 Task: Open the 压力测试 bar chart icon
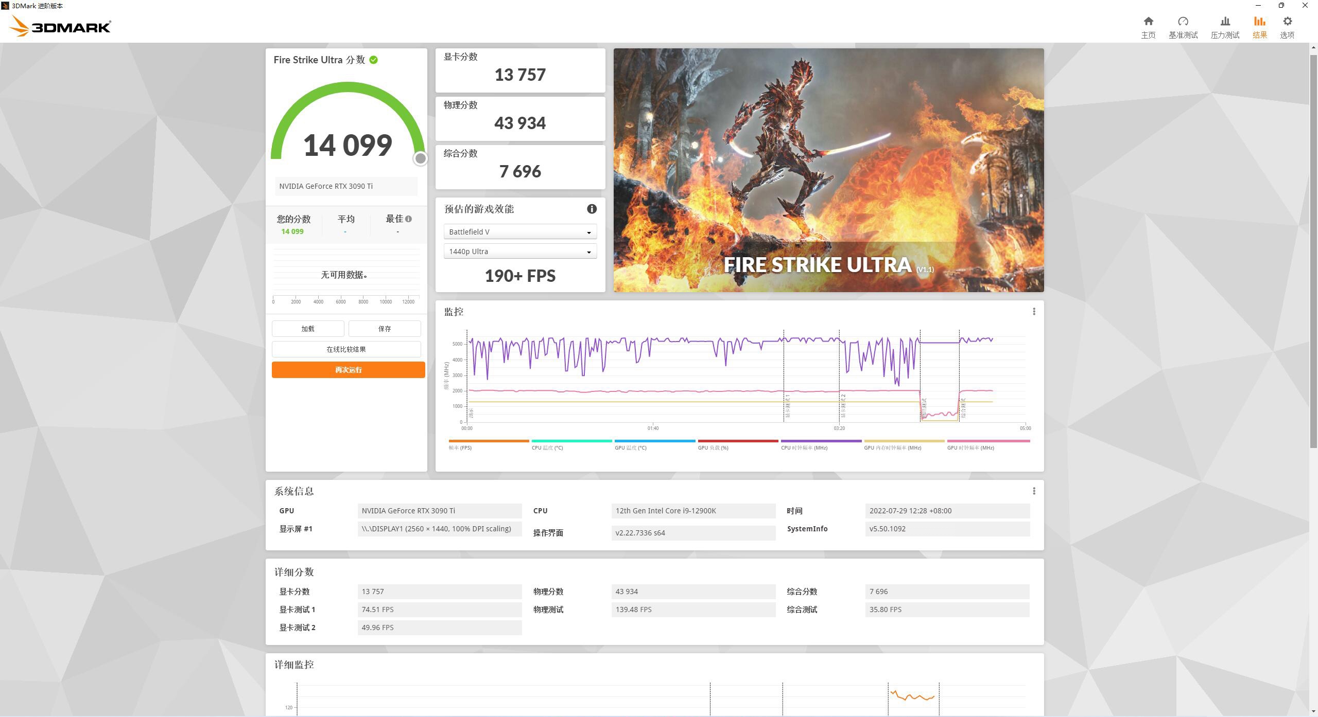[x=1225, y=26]
